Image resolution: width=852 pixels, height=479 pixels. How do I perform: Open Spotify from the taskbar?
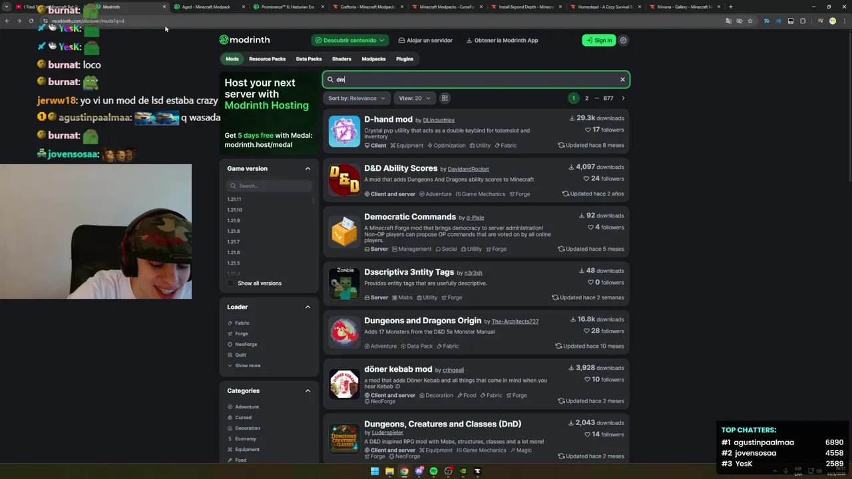point(433,471)
